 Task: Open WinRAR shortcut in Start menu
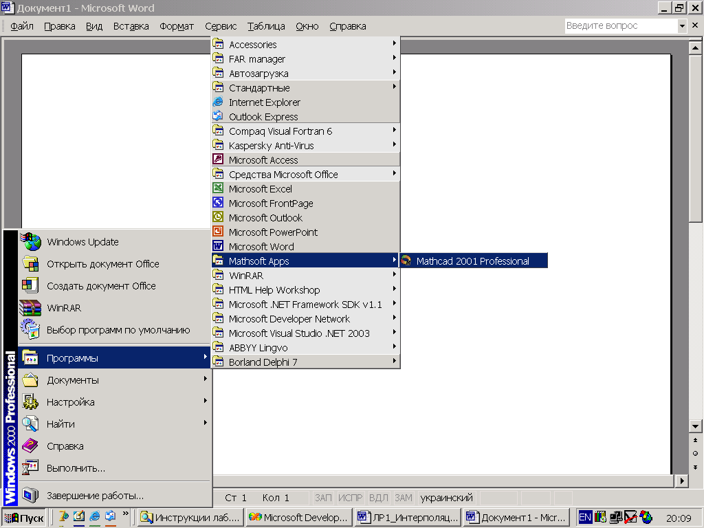coord(115,308)
